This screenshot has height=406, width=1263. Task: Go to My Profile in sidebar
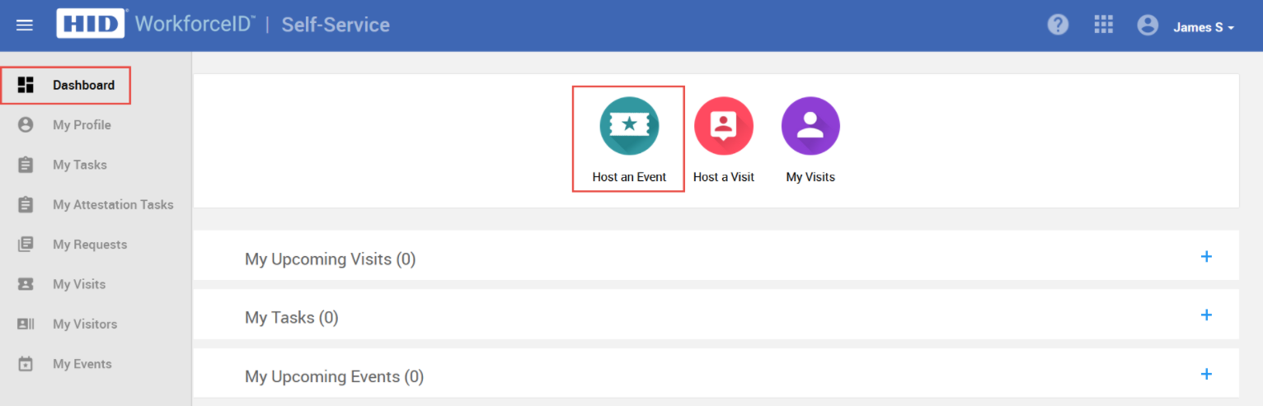point(82,125)
